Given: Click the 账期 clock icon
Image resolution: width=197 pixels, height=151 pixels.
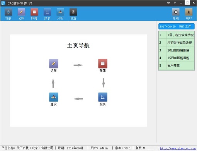Looking at the screenshot, I should click(176, 12).
